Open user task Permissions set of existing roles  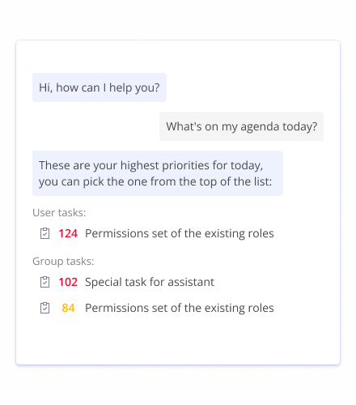tap(180, 233)
